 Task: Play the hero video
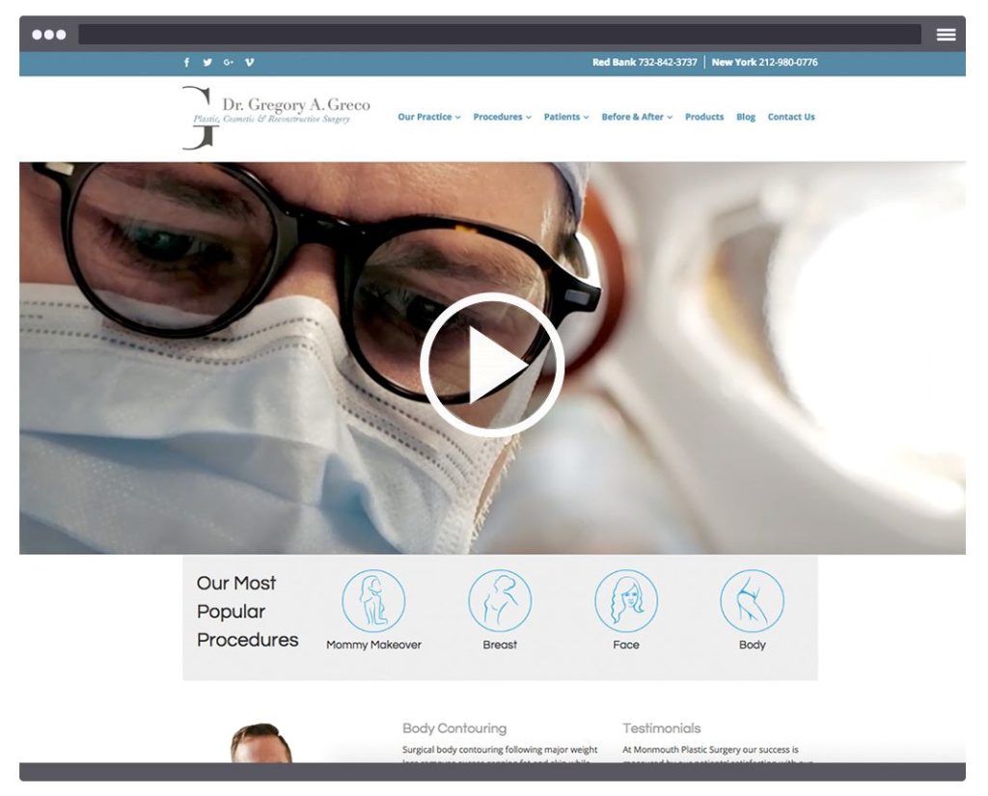(x=492, y=365)
